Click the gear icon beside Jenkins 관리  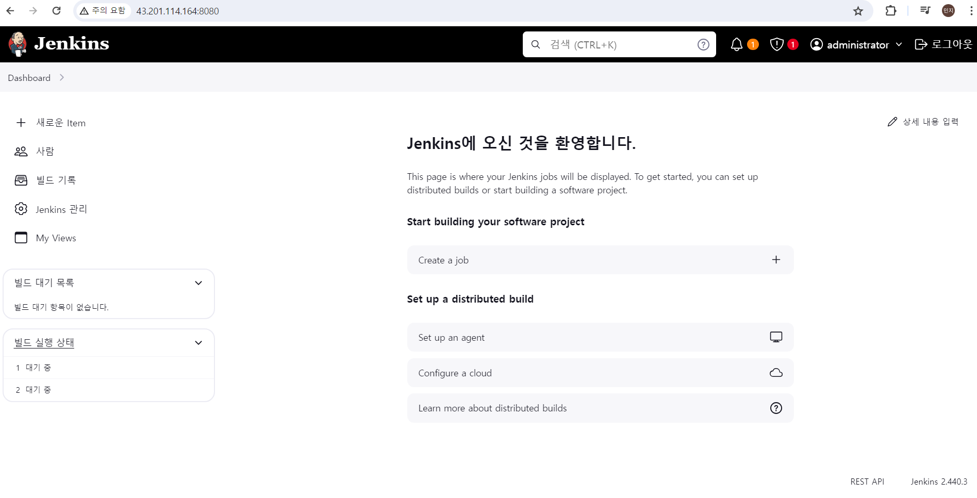tap(21, 209)
